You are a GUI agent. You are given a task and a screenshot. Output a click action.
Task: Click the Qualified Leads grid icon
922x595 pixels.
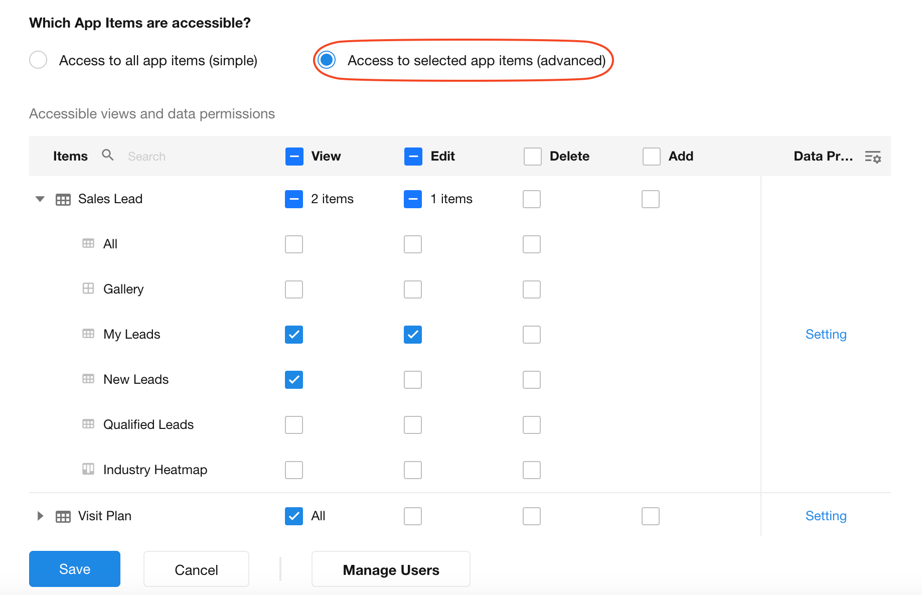pos(88,424)
